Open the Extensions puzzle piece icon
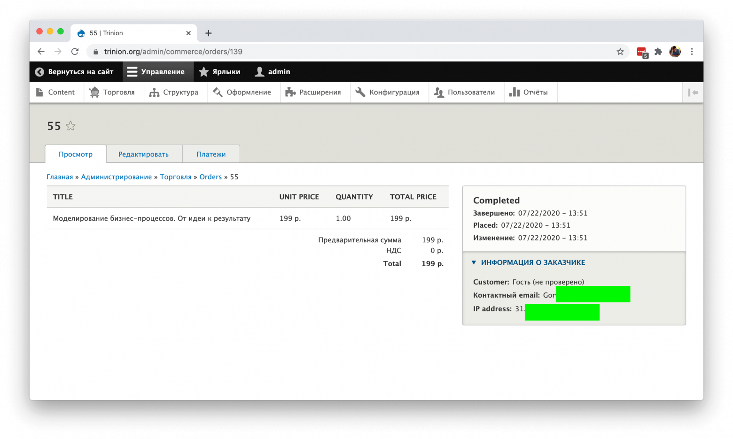The image size is (733, 439). coord(658,52)
